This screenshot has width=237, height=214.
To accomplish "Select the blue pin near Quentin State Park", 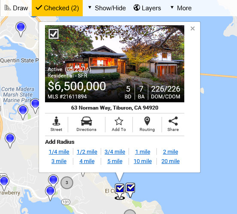I will pos(21,29).
